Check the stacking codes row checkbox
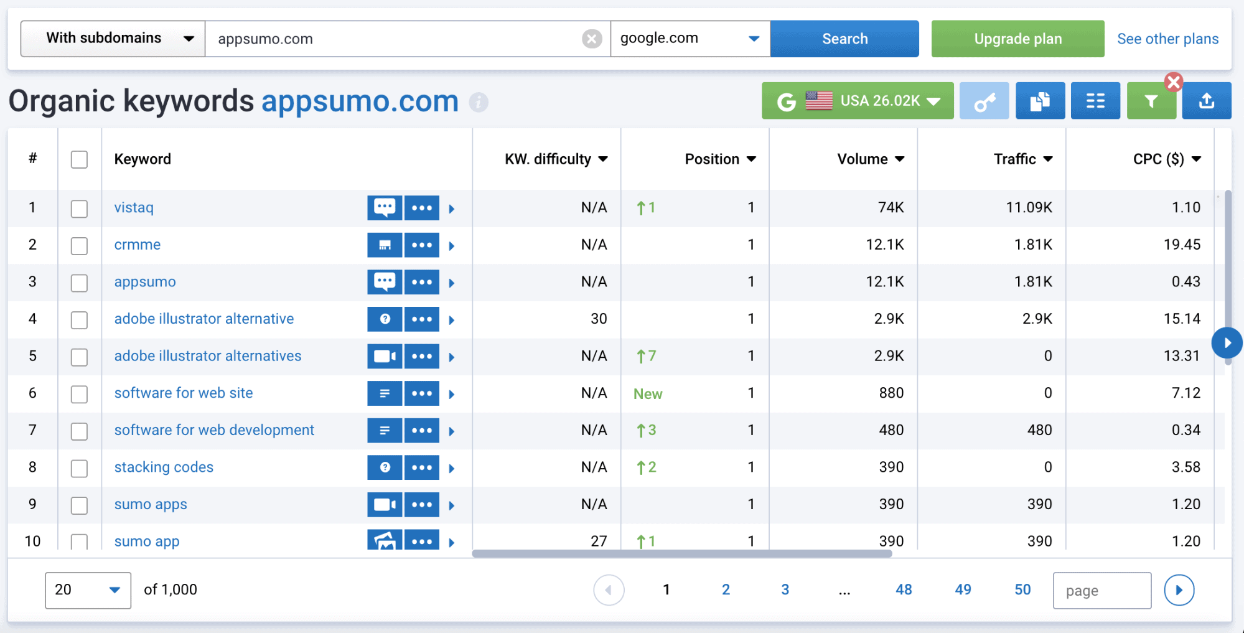The height and width of the screenshot is (633, 1244). click(x=79, y=468)
